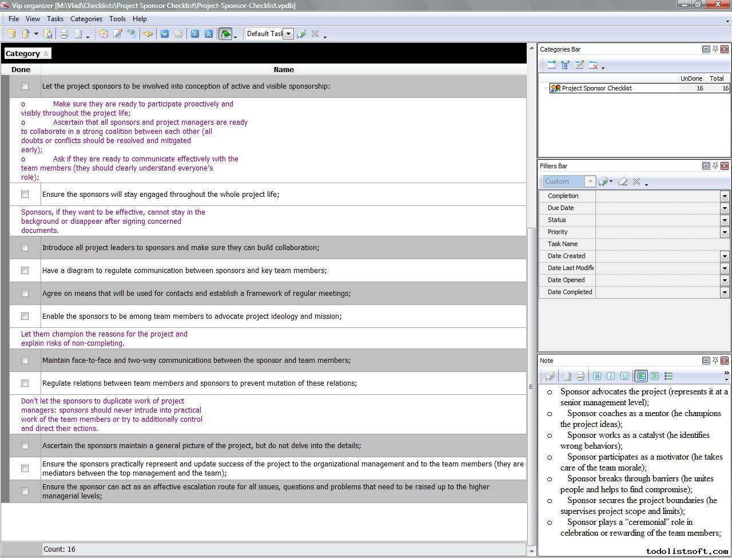Expand the Priority filter dropdown
732x558 pixels.
coord(725,232)
